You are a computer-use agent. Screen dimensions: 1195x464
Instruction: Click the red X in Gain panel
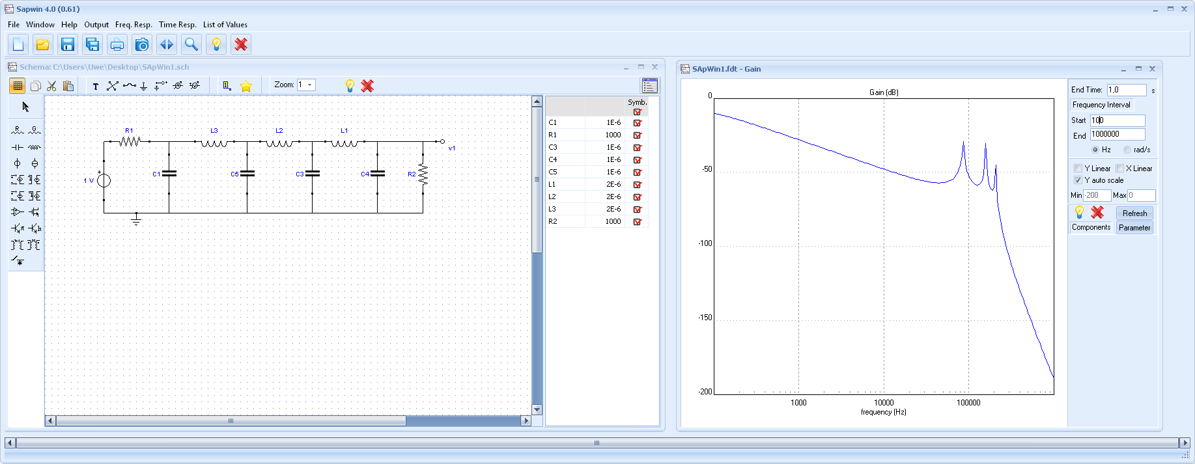tap(1097, 212)
